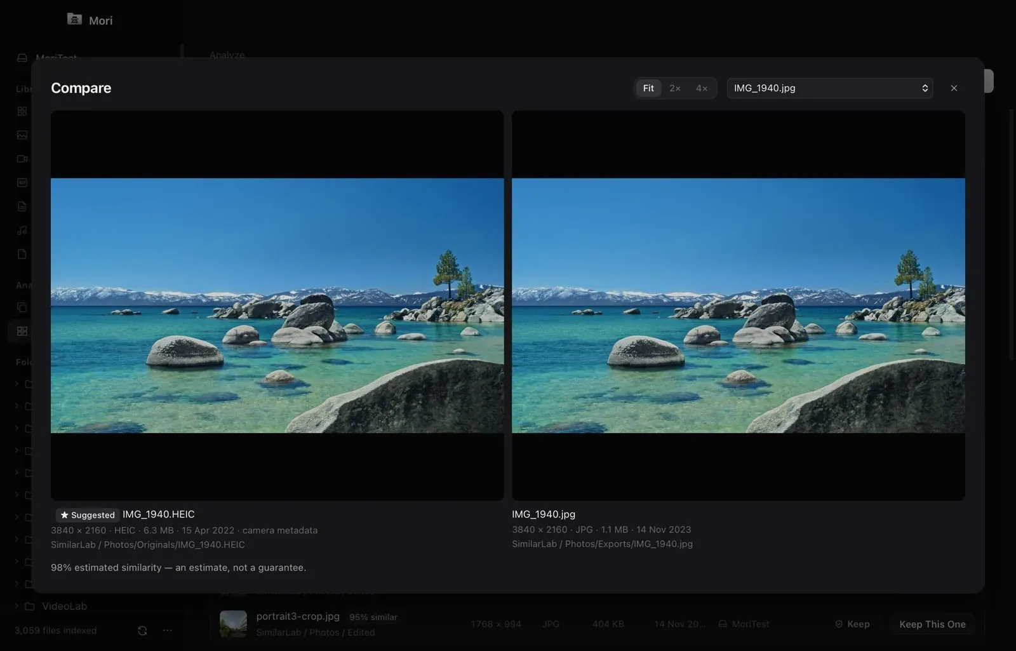Click the MoriTest drive icon
This screenshot has width=1016, height=651.
(22, 58)
